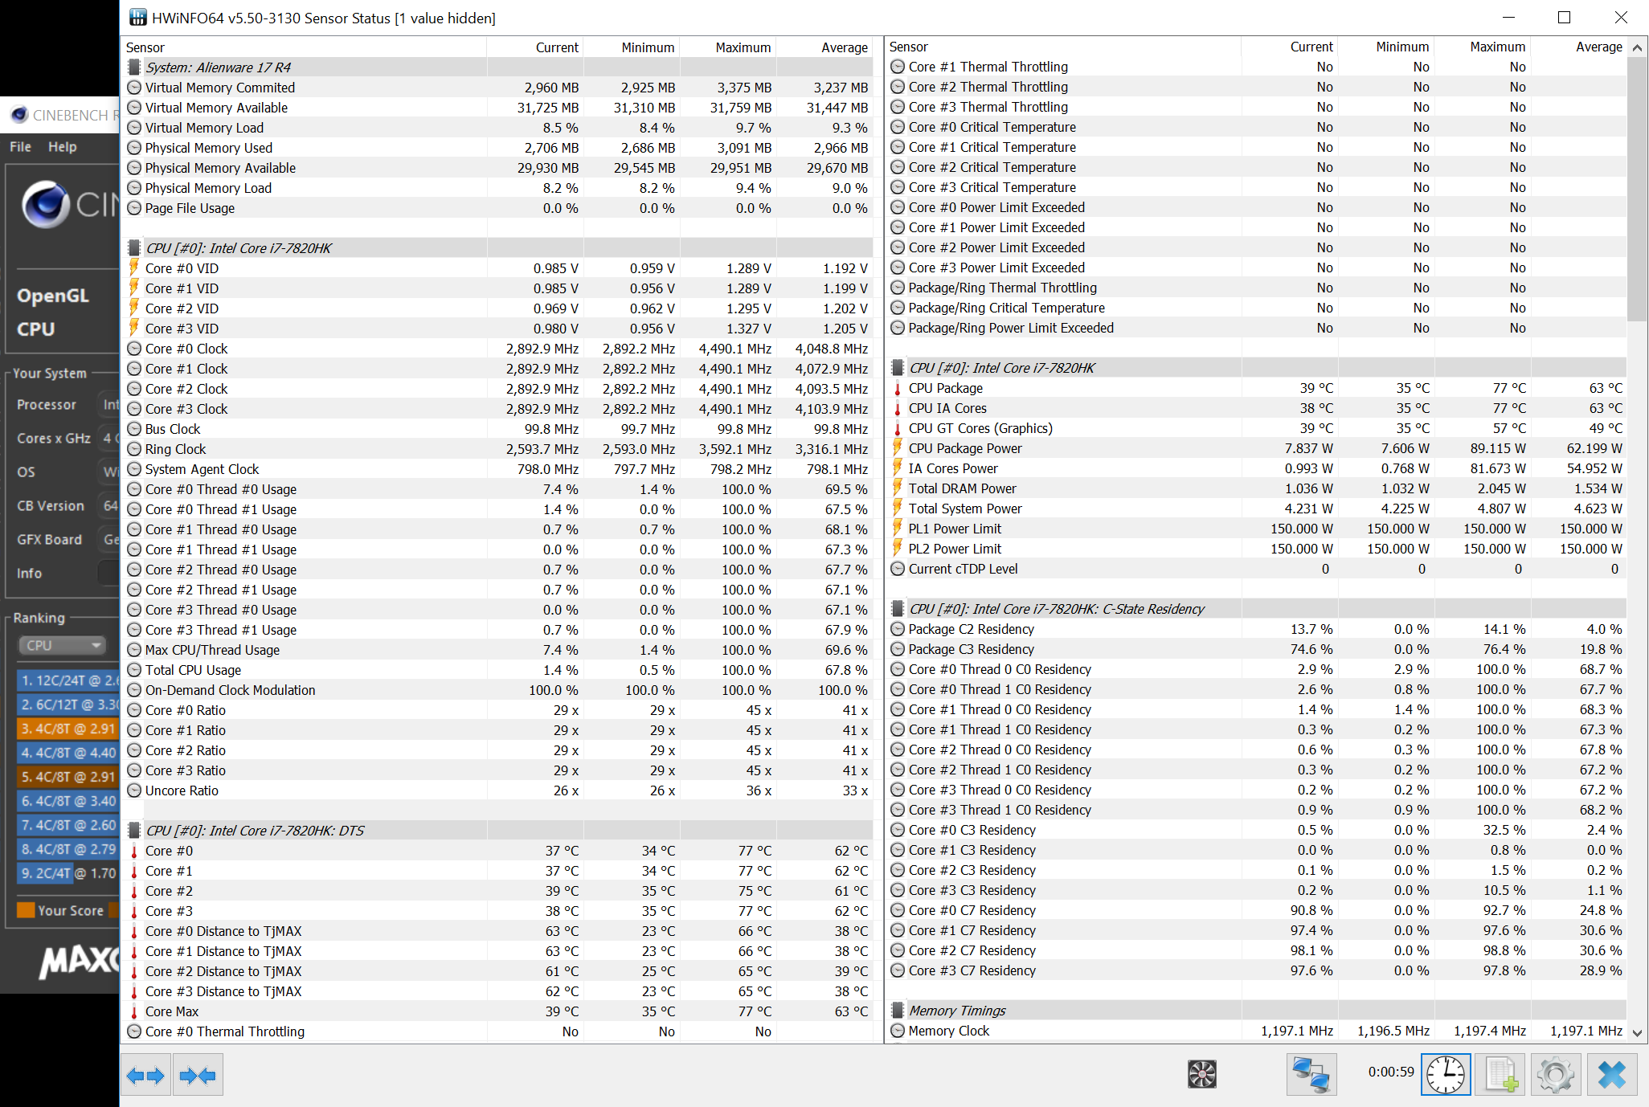Screen dimensions: 1649x1107
Task: Click the OpenGL label in Cinebench
Action: pos(53,296)
